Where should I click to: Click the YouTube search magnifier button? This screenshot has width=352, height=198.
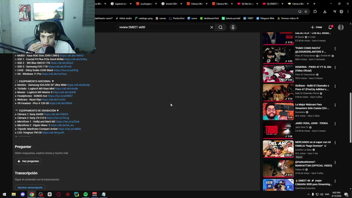point(220,27)
